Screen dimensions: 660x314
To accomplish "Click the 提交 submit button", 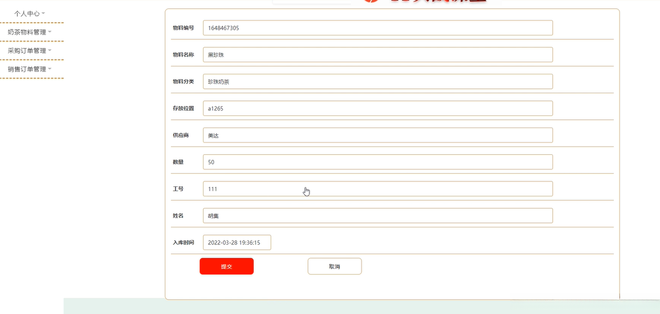I will tap(226, 266).
